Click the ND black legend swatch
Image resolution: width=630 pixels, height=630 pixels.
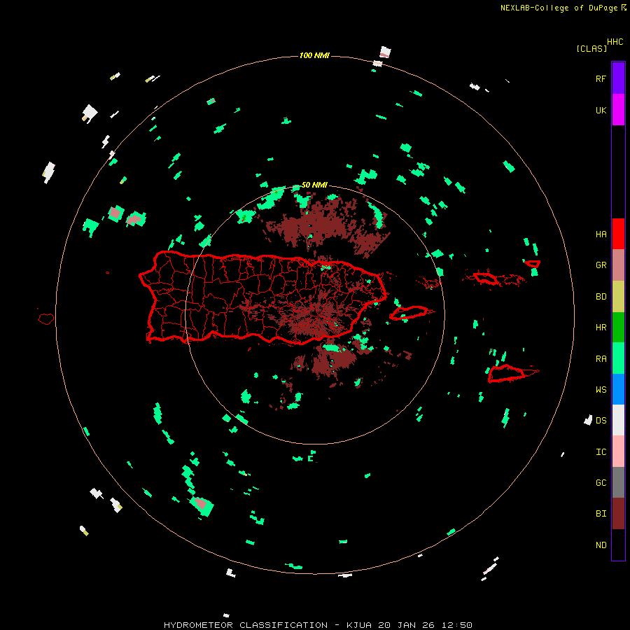click(618, 545)
